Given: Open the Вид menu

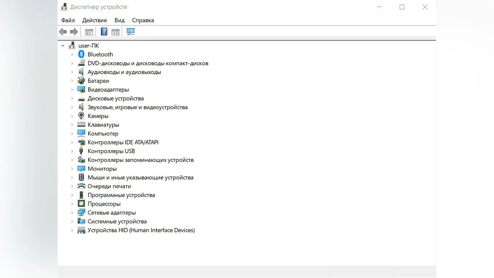Looking at the screenshot, I should coord(119,20).
